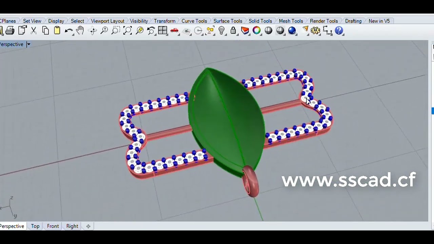This screenshot has height=244, width=434.
Task: Click the Set CPlane icon
Action: pos(186,31)
